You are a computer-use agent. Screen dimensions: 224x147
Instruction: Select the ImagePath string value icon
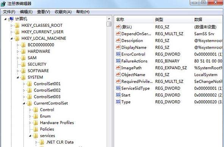[118, 68]
